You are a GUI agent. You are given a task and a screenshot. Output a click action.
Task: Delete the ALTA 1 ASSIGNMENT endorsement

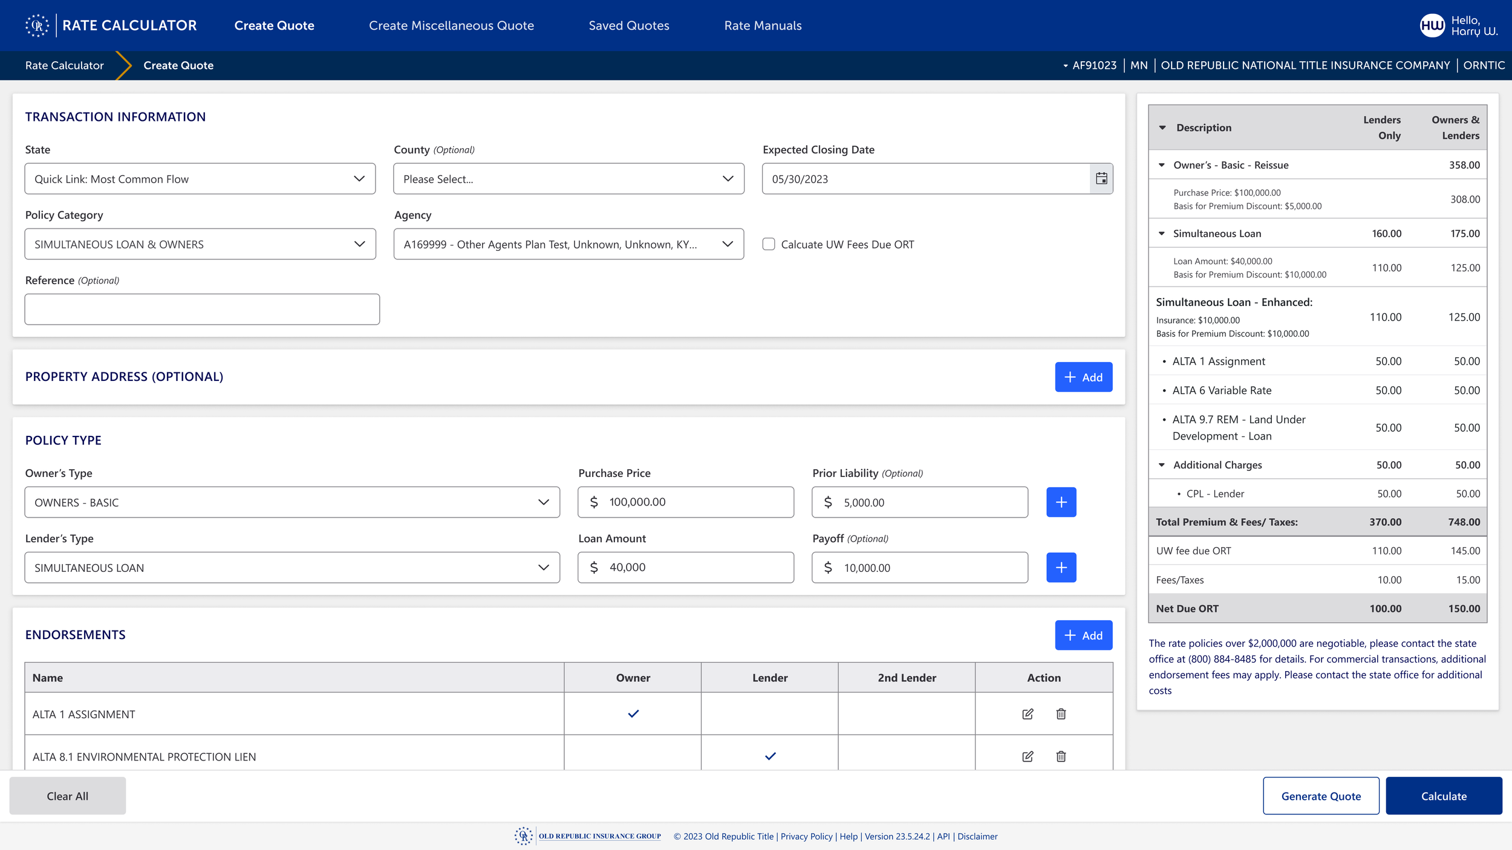pyautogui.click(x=1061, y=714)
